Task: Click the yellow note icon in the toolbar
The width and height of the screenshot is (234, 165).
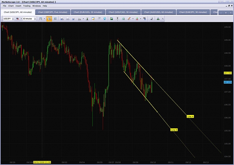Action: point(93,19)
